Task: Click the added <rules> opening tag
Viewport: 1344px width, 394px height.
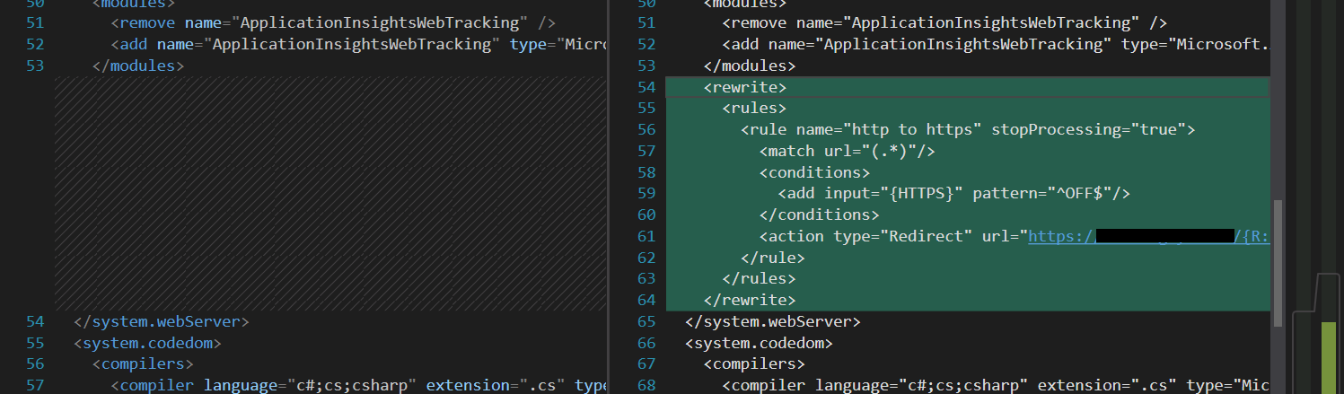Action: coord(754,109)
